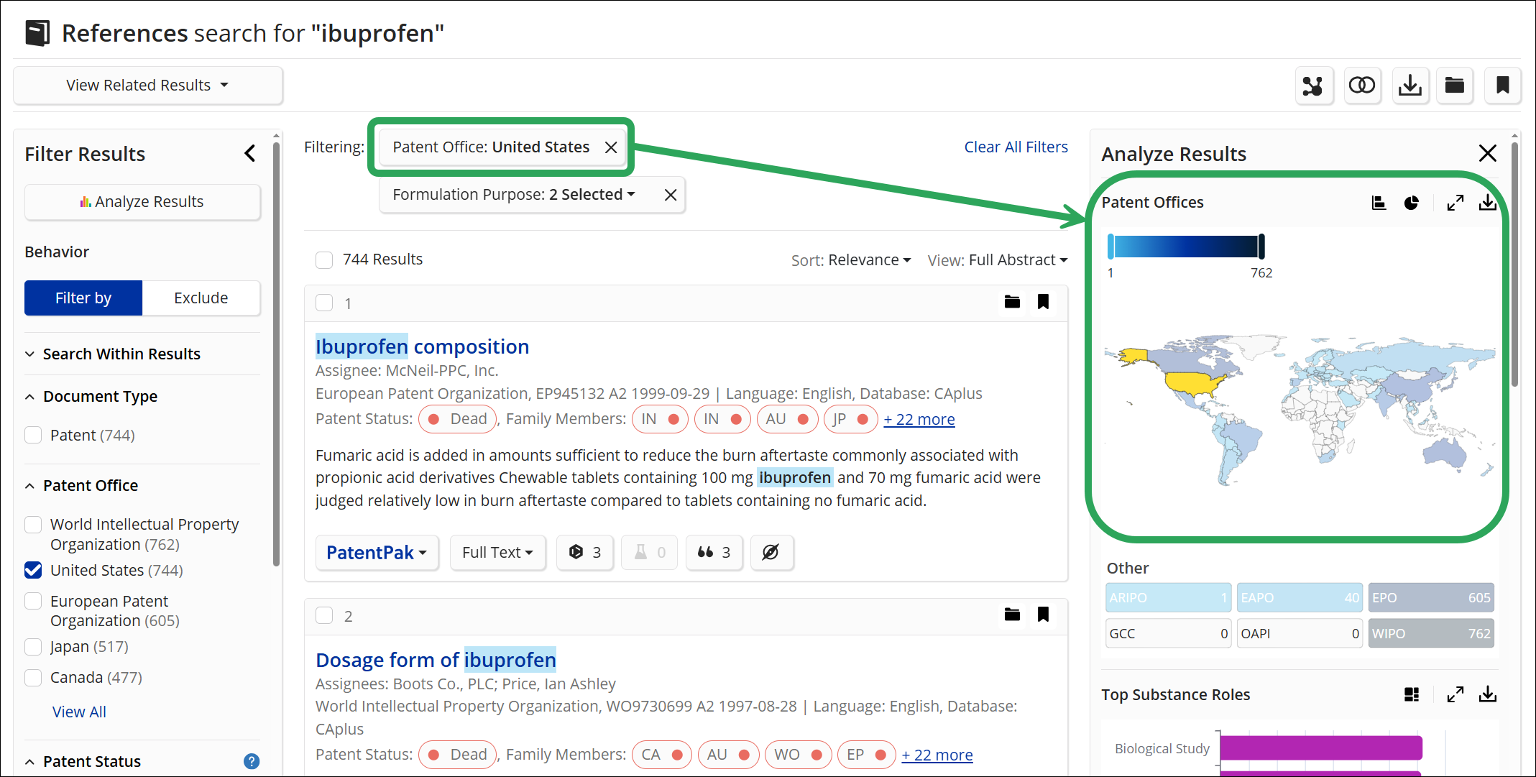Expand the Patent Offices chart
1536x777 pixels.
point(1455,203)
